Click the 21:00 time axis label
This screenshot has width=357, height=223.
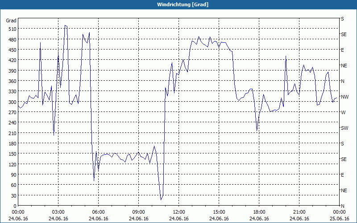click(299, 212)
